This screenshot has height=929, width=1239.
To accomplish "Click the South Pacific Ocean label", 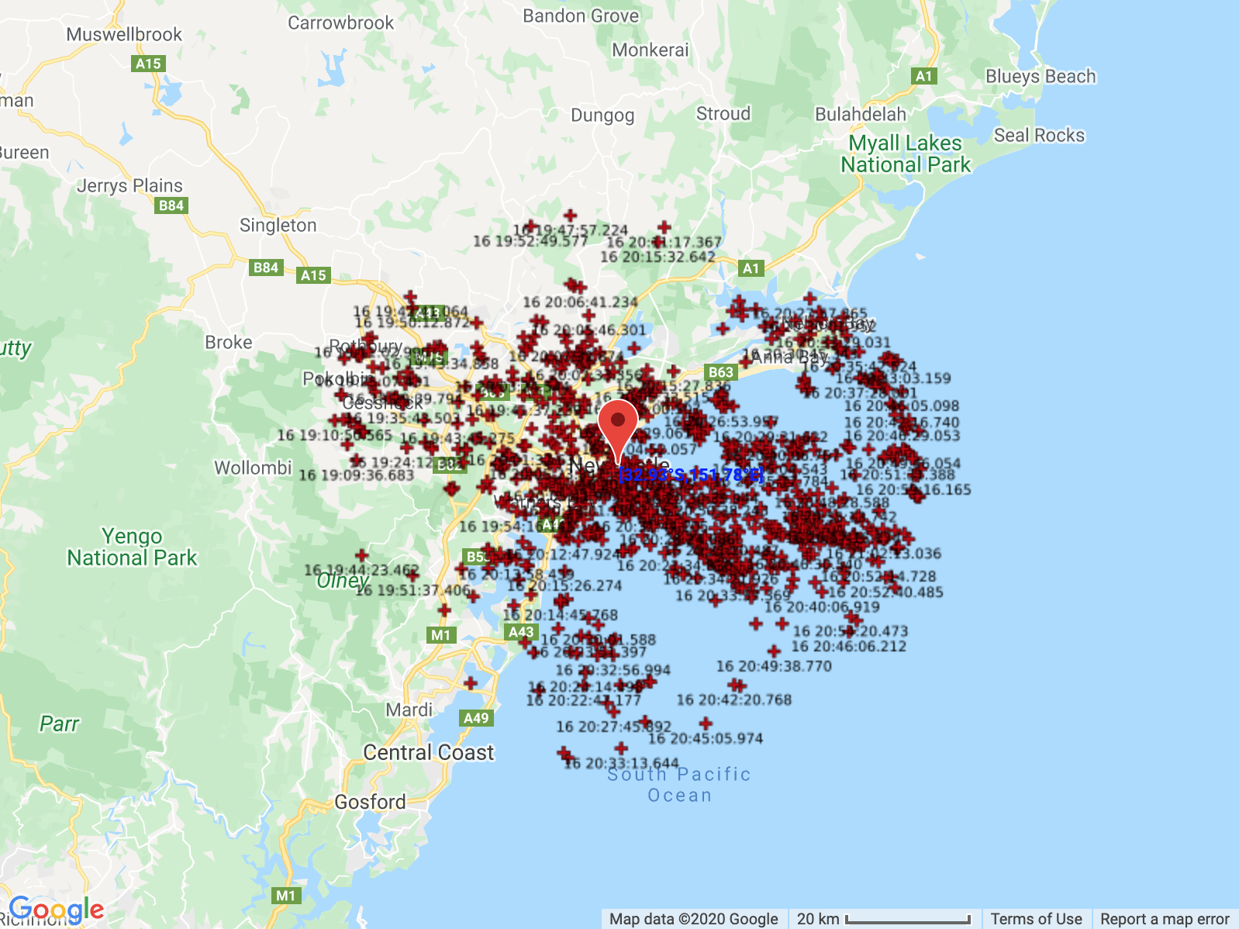I will pos(679,785).
